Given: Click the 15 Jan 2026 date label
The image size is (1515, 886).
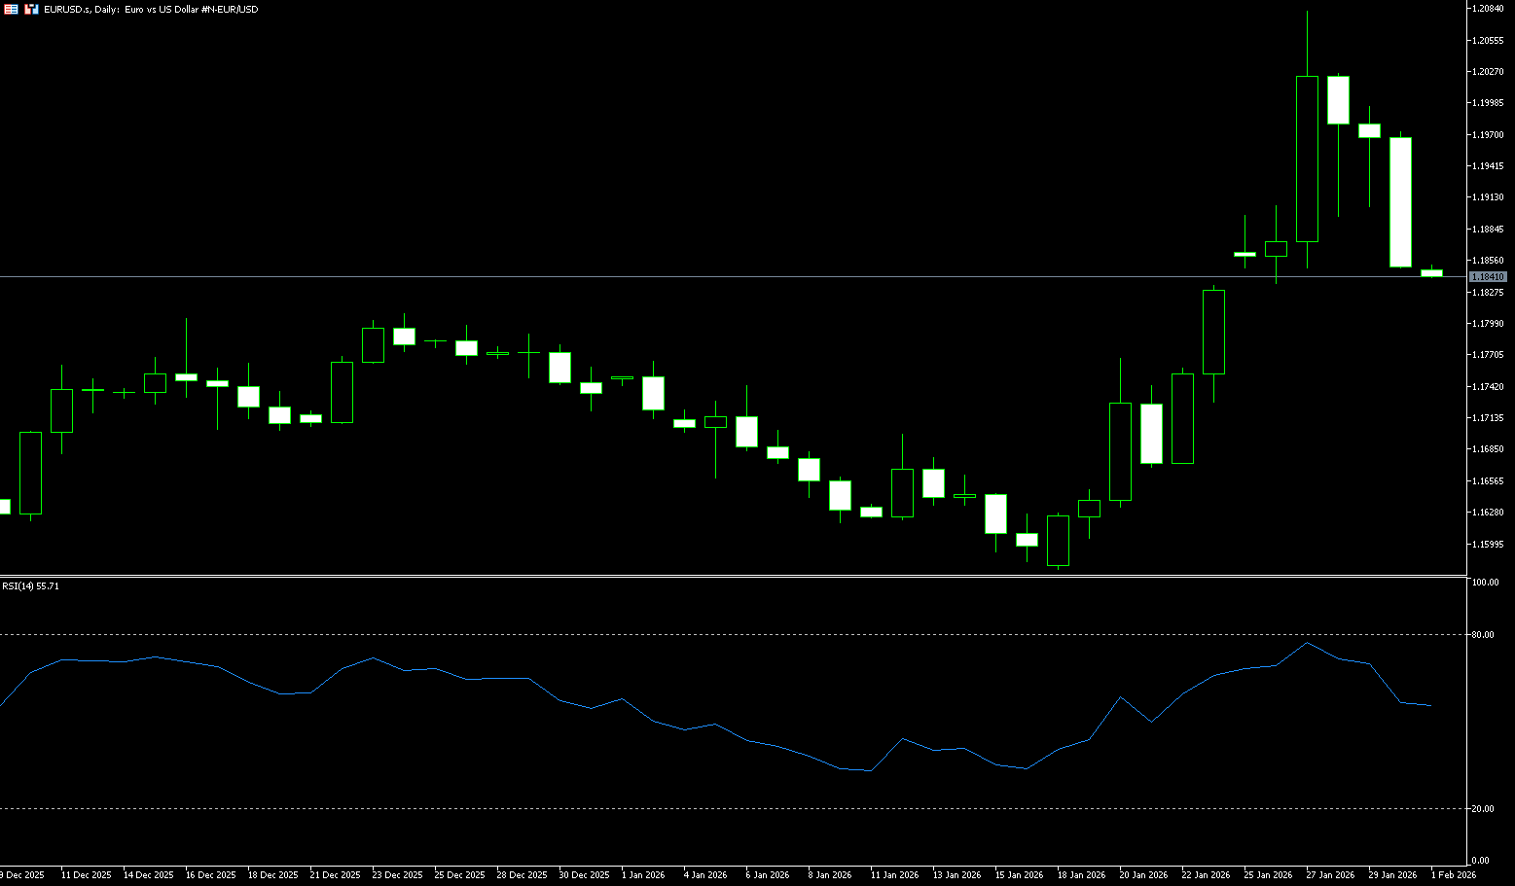Looking at the screenshot, I should (1019, 875).
